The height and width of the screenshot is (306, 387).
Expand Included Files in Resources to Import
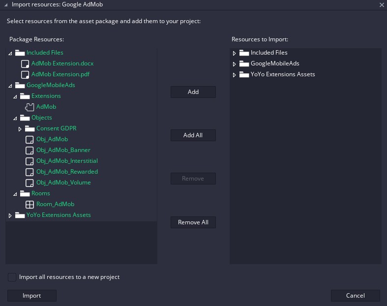(234, 53)
